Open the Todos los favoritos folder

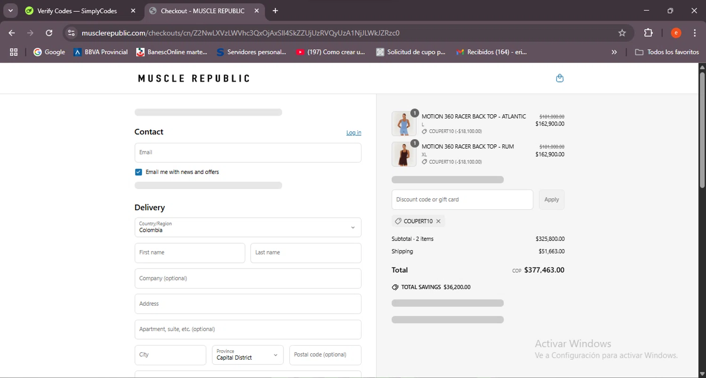(x=667, y=52)
